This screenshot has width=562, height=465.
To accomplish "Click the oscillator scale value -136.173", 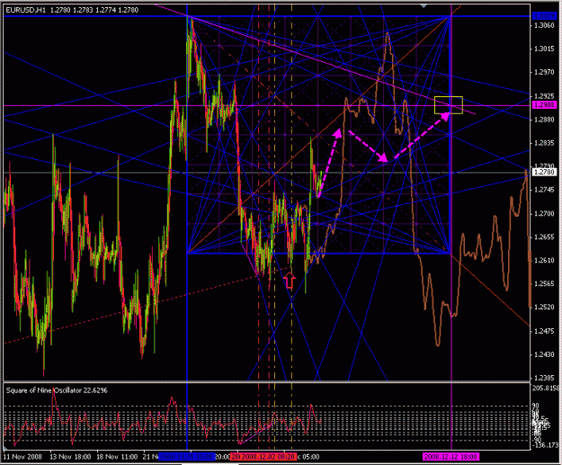I will pos(546,445).
